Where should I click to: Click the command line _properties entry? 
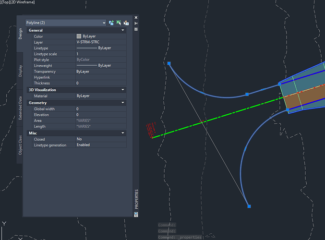180,237
